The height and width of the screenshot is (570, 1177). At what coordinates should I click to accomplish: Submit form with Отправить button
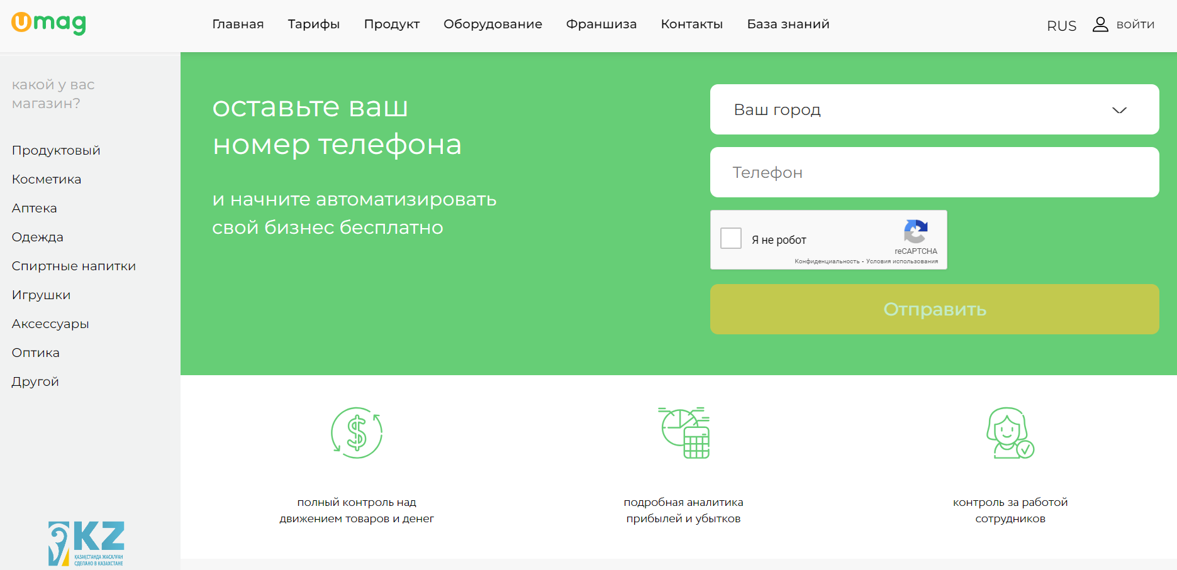(934, 309)
